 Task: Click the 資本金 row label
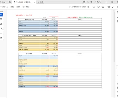pos(20,46)
